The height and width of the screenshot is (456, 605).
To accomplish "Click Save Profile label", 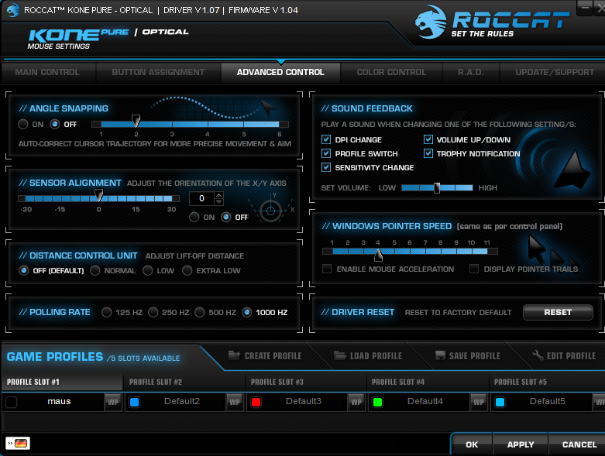I will 475,356.
